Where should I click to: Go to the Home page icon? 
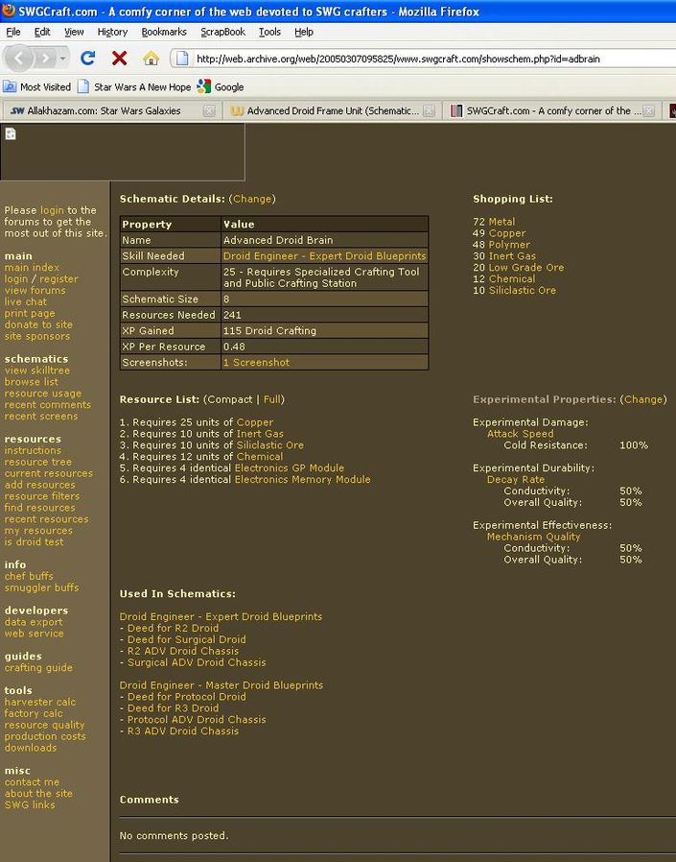pyautogui.click(x=151, y=59)
